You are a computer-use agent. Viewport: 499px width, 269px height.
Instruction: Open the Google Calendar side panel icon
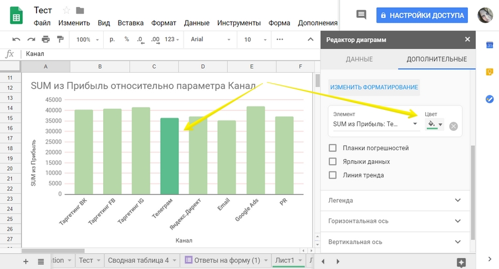pyautogui.click(x=490, y=45)
